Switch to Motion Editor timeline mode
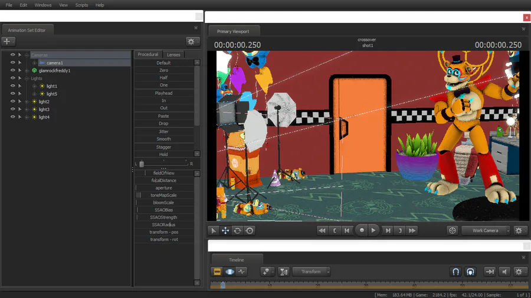Screen dimensions: 531x298 230,271
